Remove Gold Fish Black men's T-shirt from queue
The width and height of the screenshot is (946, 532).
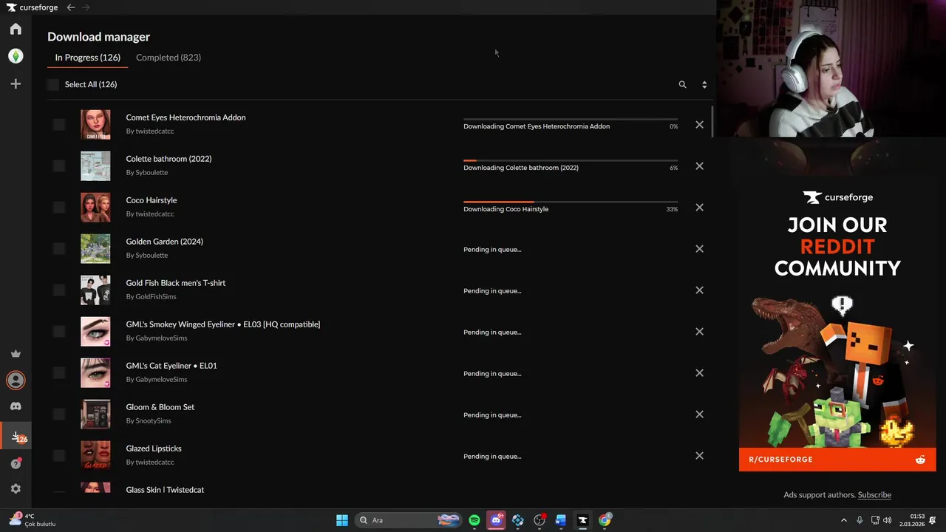(699, 290)
